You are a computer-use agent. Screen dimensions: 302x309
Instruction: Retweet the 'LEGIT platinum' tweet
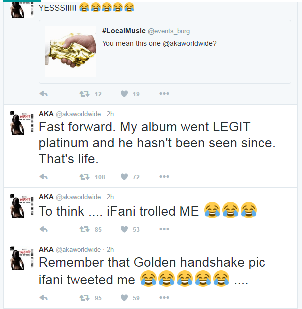coord(85,177)
